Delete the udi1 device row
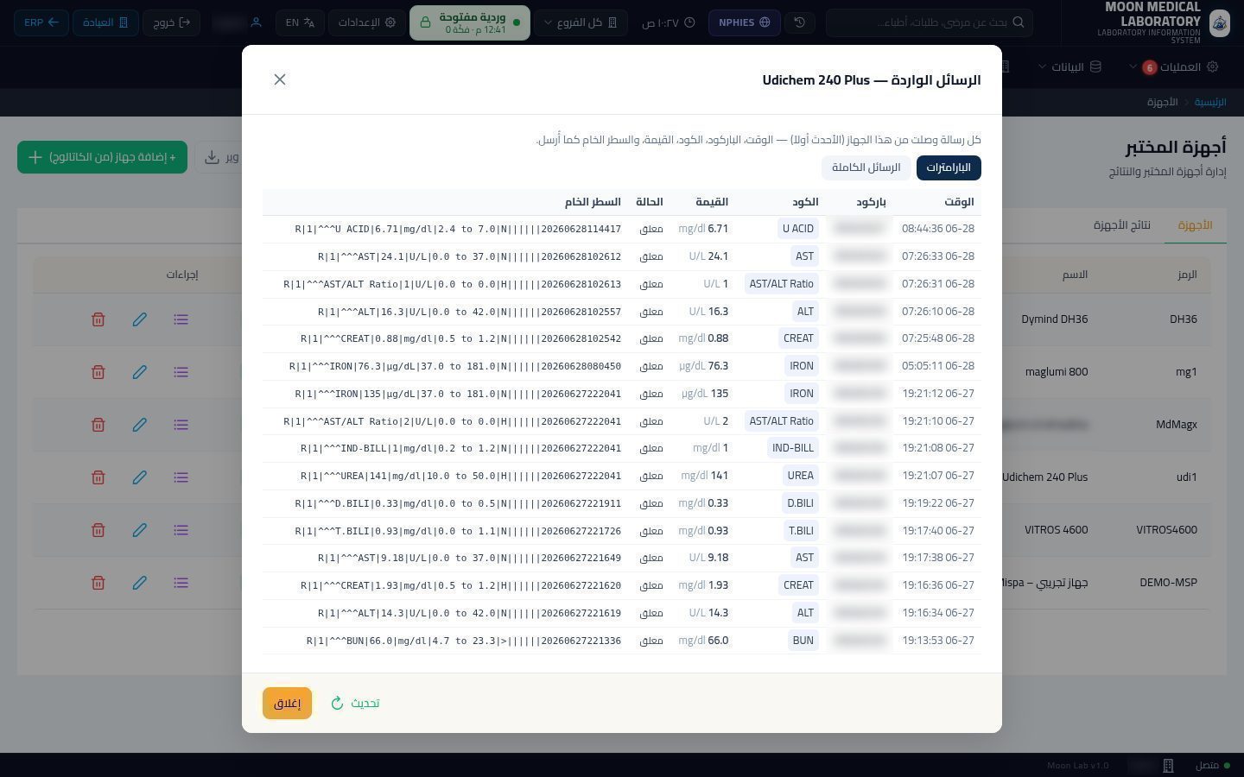The image size is (1244, 777). click(x=98, y=477)
